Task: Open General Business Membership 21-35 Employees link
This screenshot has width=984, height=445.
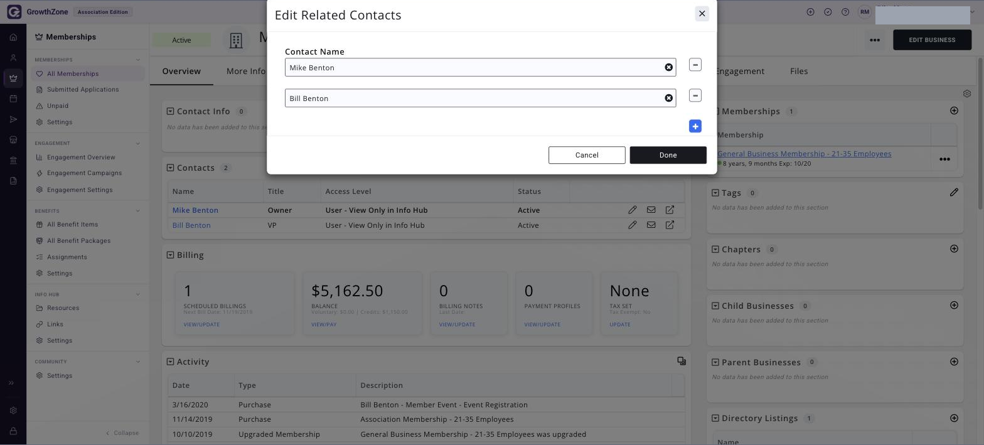Action: click(x=804, y=154)
